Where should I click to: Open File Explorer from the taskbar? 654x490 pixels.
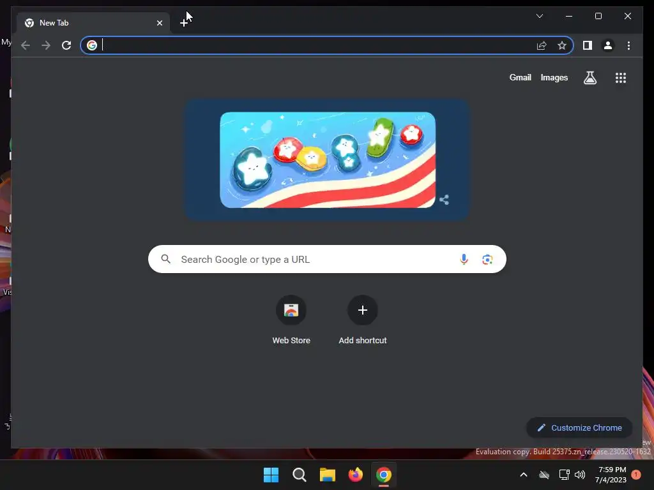coord(328,475)
